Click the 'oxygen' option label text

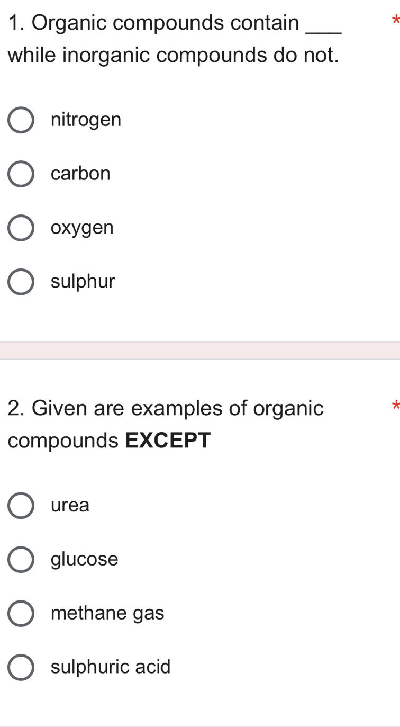[x=83, y=229]
